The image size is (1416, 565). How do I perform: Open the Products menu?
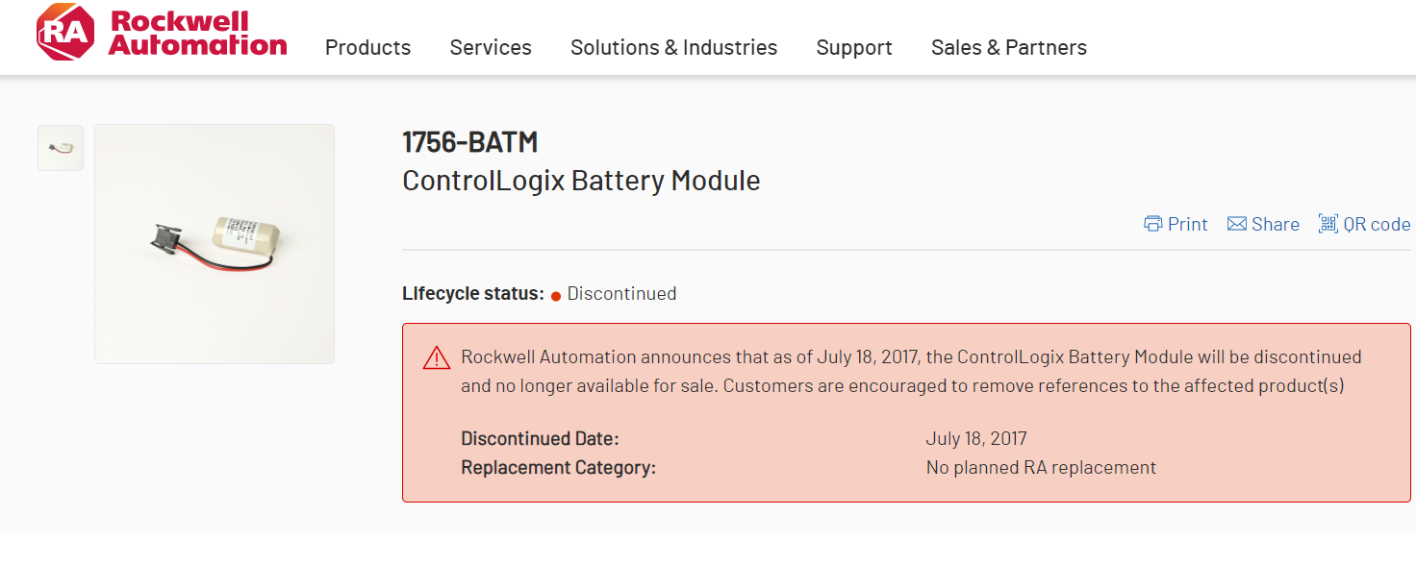coord(367,47)
